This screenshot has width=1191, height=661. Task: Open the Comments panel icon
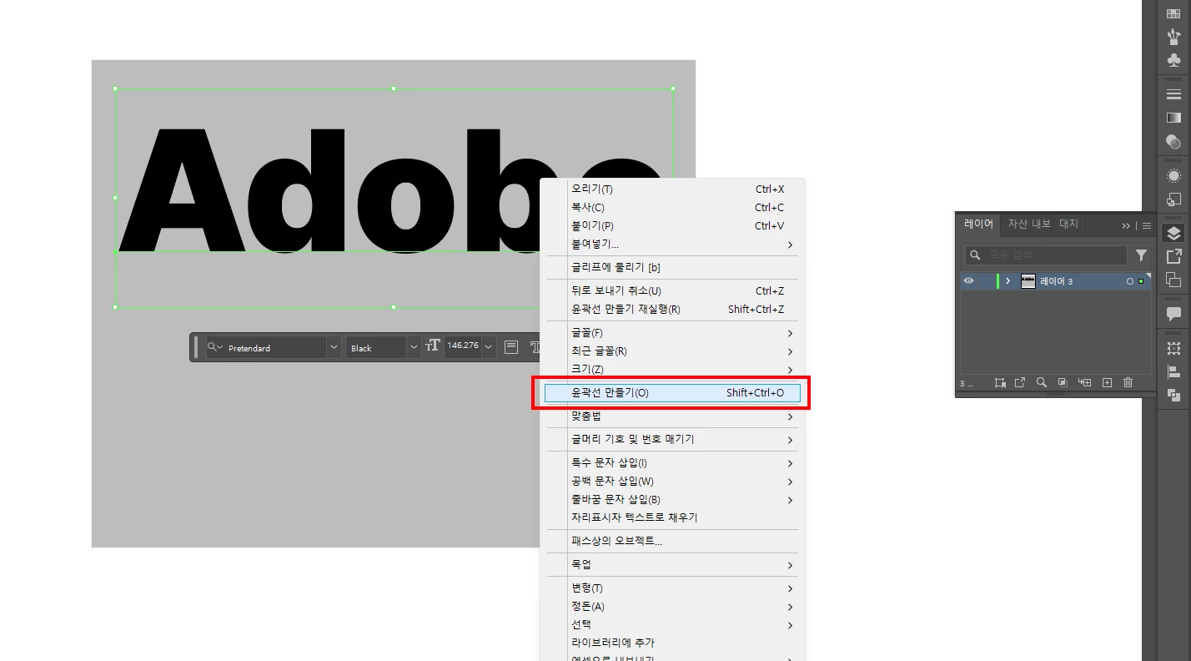[x=1173, y=314]
